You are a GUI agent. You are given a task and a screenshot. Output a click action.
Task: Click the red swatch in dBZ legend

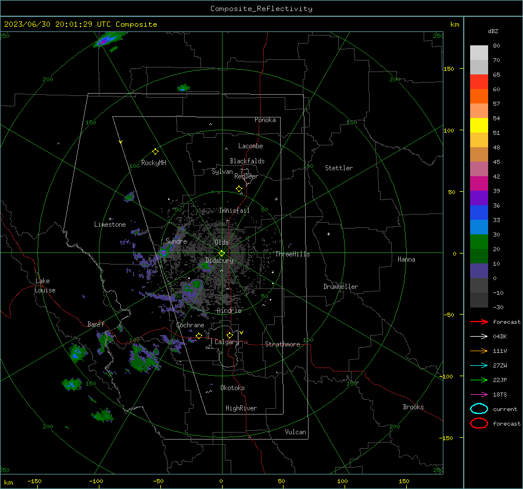pyautogui.click(x=479, y=82)
